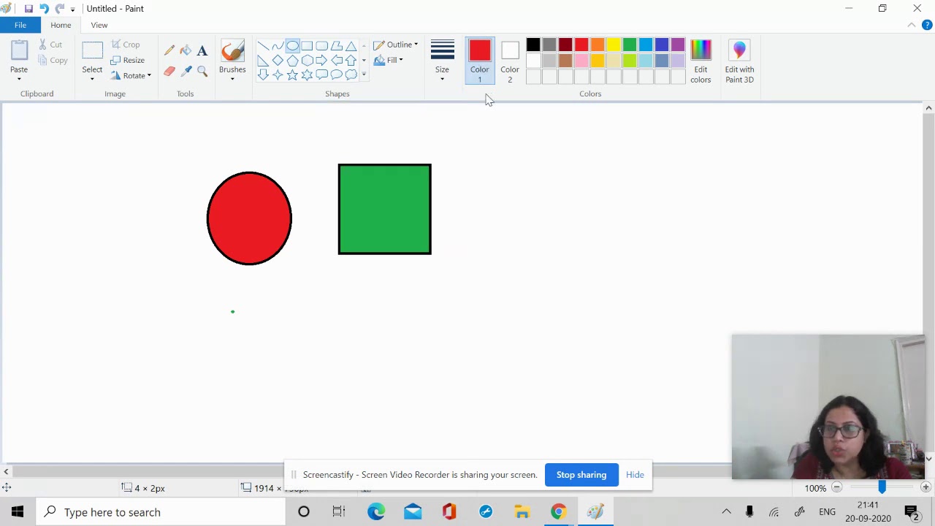The width and height of the screenshot is (935, 526).
Task: Open Google Chrome from the taskbar
Action: coord(559,512)
